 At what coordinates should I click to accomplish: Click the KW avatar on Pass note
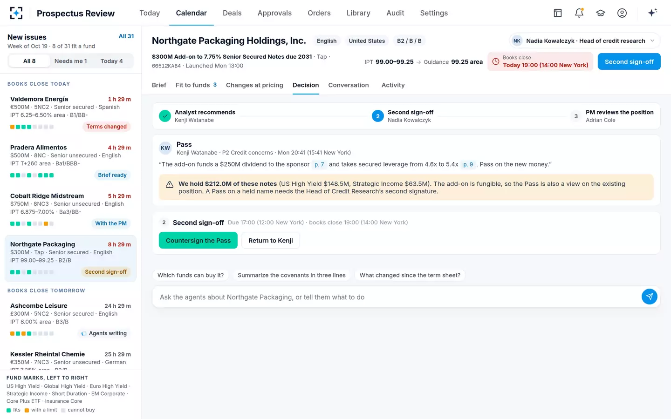click(x=165, y=148)
